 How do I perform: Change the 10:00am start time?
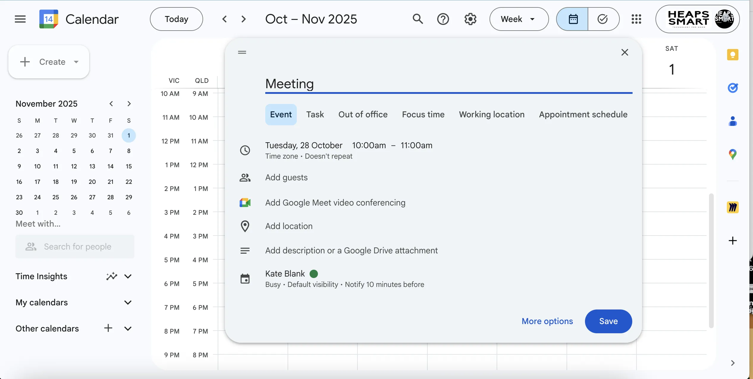coord(369,145)
